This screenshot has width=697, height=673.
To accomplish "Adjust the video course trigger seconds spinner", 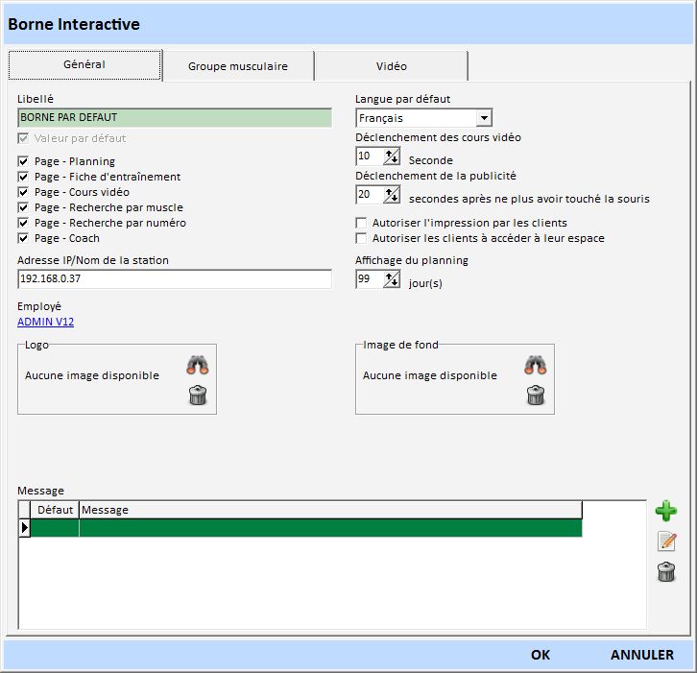I will click(392, 156).
